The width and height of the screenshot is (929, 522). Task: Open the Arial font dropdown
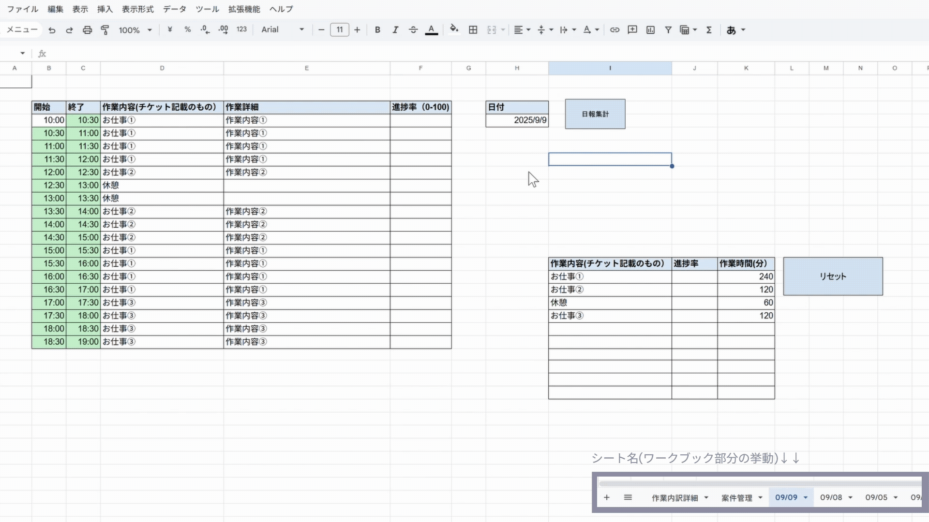[x=282, y=29]
